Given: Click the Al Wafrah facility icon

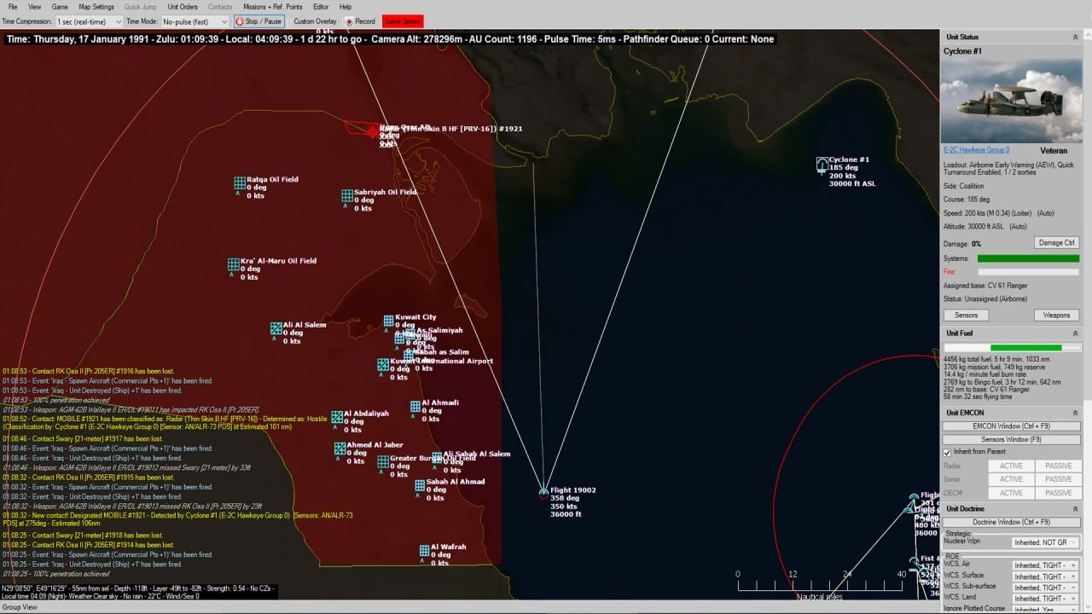Looking at the screenshot, I should click(424, 551).
